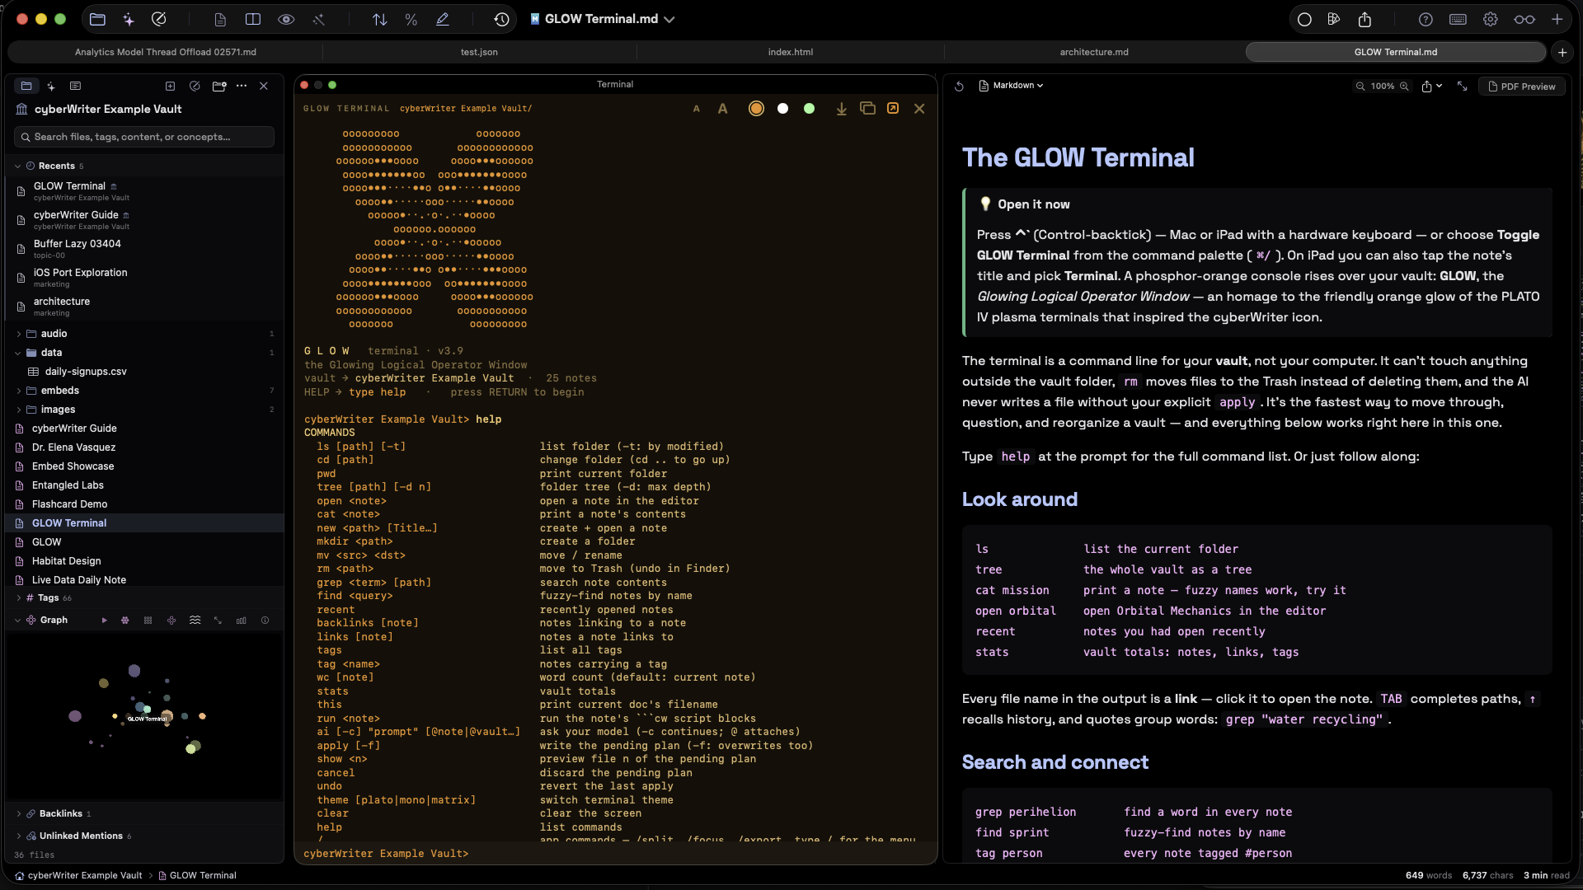
Task: Select the white terminal theme swatch
Action: click(x=782, y=109)
